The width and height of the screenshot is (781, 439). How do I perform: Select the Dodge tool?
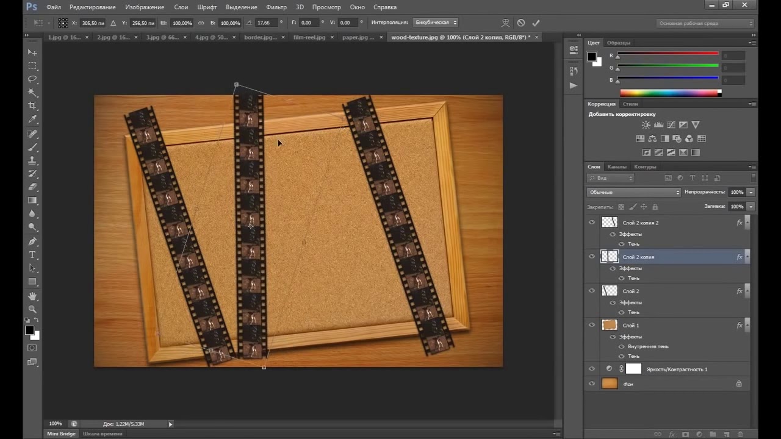click(x=32, y=227)
